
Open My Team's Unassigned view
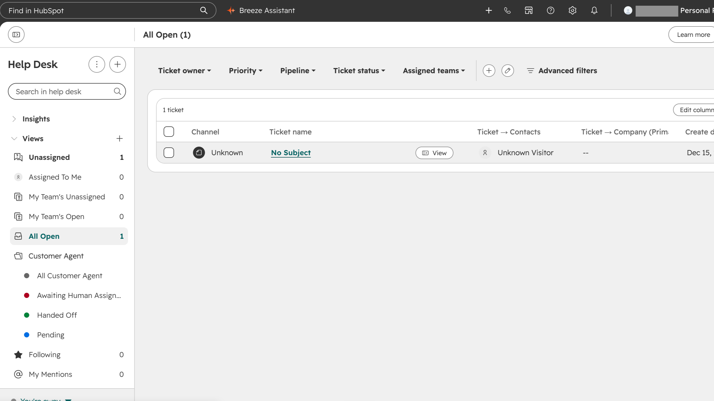(69, 197)
